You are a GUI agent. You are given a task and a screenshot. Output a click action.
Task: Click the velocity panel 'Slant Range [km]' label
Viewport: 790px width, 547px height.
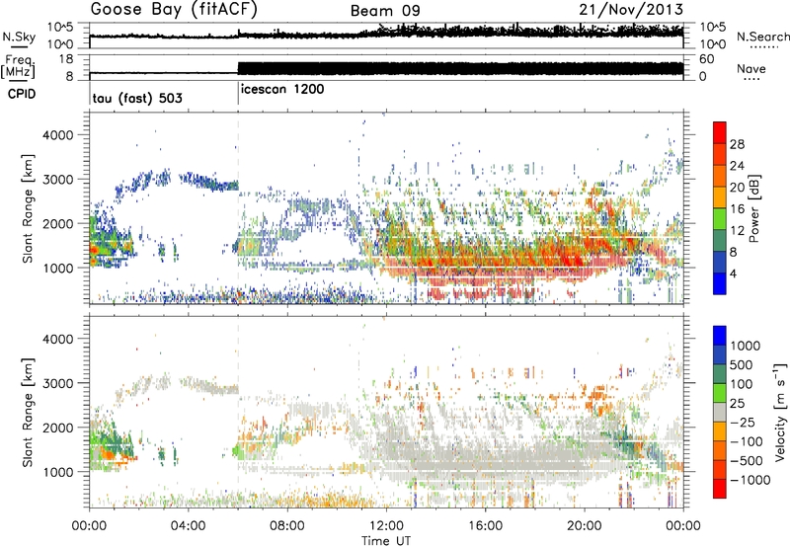click(x=28, y=412)
